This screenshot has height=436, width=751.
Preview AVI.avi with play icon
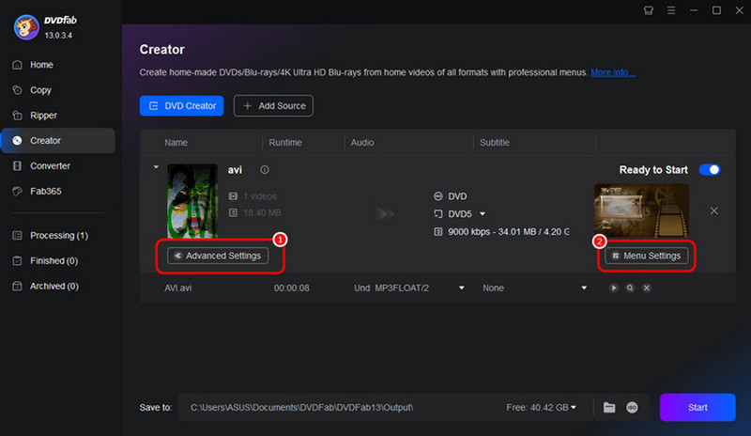[614, 288]
